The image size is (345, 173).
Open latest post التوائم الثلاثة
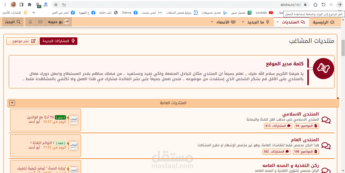42,143
